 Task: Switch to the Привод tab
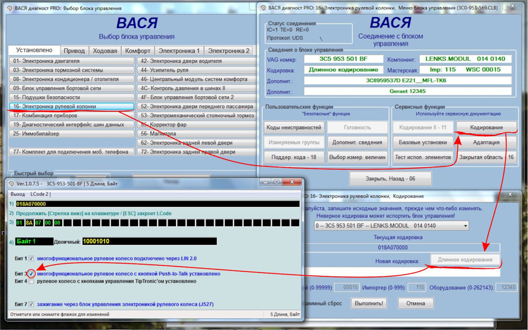pyautogui.click(x=74, y=51)
